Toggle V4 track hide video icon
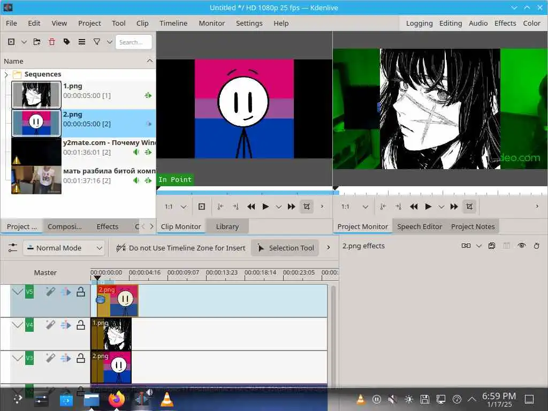 click(x=66, y=325)
